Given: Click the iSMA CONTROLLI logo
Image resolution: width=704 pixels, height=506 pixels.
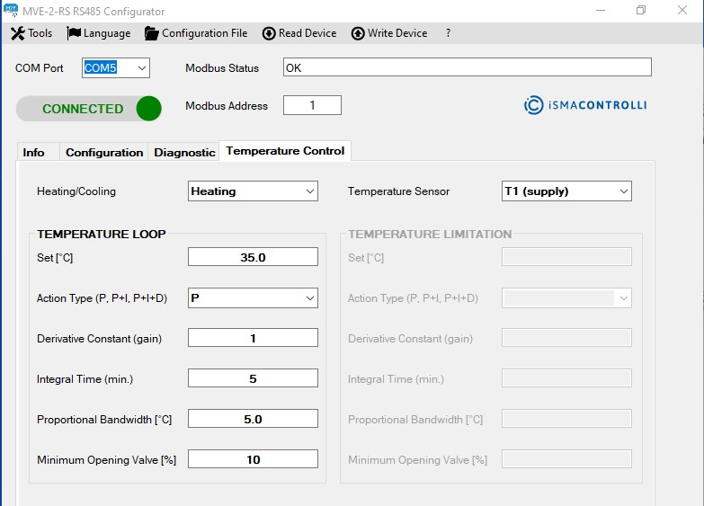Looking at the screenshot, I should pos(585,105).
